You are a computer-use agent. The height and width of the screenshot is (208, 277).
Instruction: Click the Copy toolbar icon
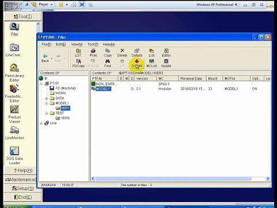pos(107,53)
